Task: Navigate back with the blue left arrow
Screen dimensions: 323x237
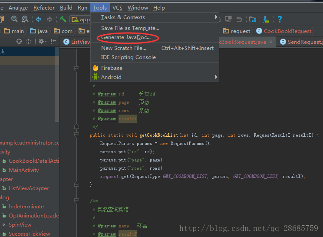Action: click(x=39, y=20)
